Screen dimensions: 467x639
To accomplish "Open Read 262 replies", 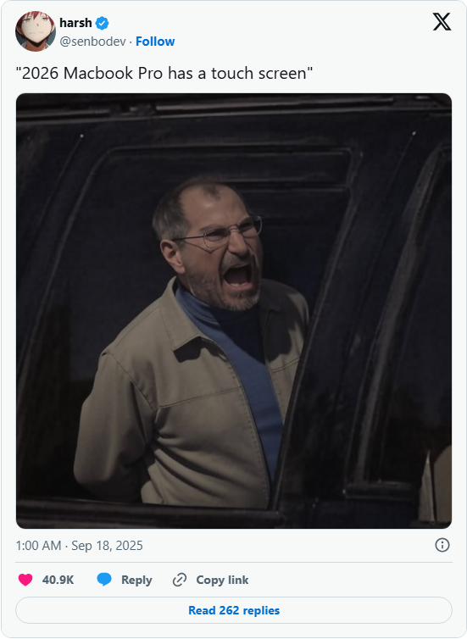I will 234,610.
